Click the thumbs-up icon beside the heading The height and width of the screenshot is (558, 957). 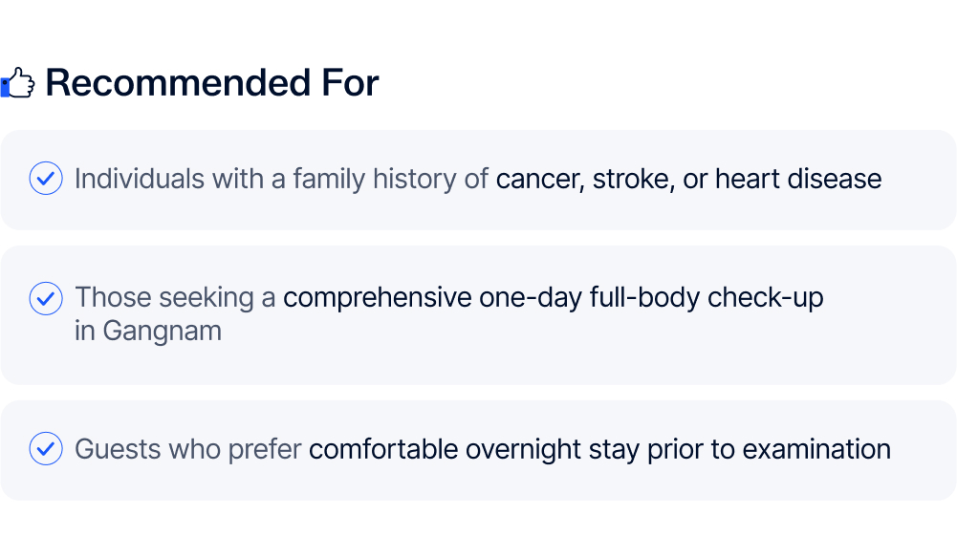[x=18, y=84]
